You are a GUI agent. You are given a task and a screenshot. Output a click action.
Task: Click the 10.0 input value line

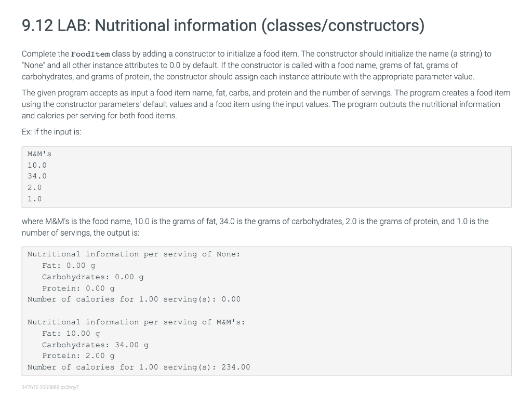(37, 165)
